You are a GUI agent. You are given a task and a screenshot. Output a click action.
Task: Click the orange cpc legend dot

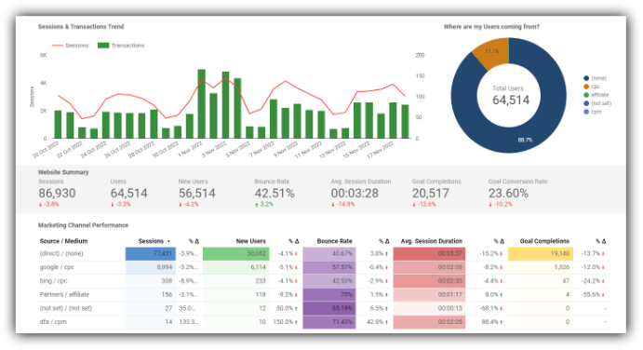click(x=586, y=87)
